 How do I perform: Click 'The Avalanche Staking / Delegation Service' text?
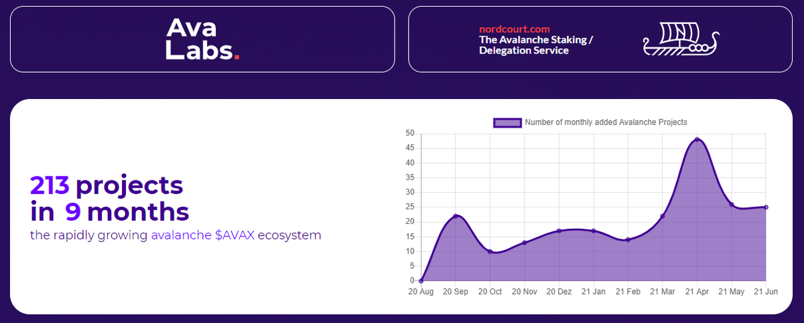(536, 45)
